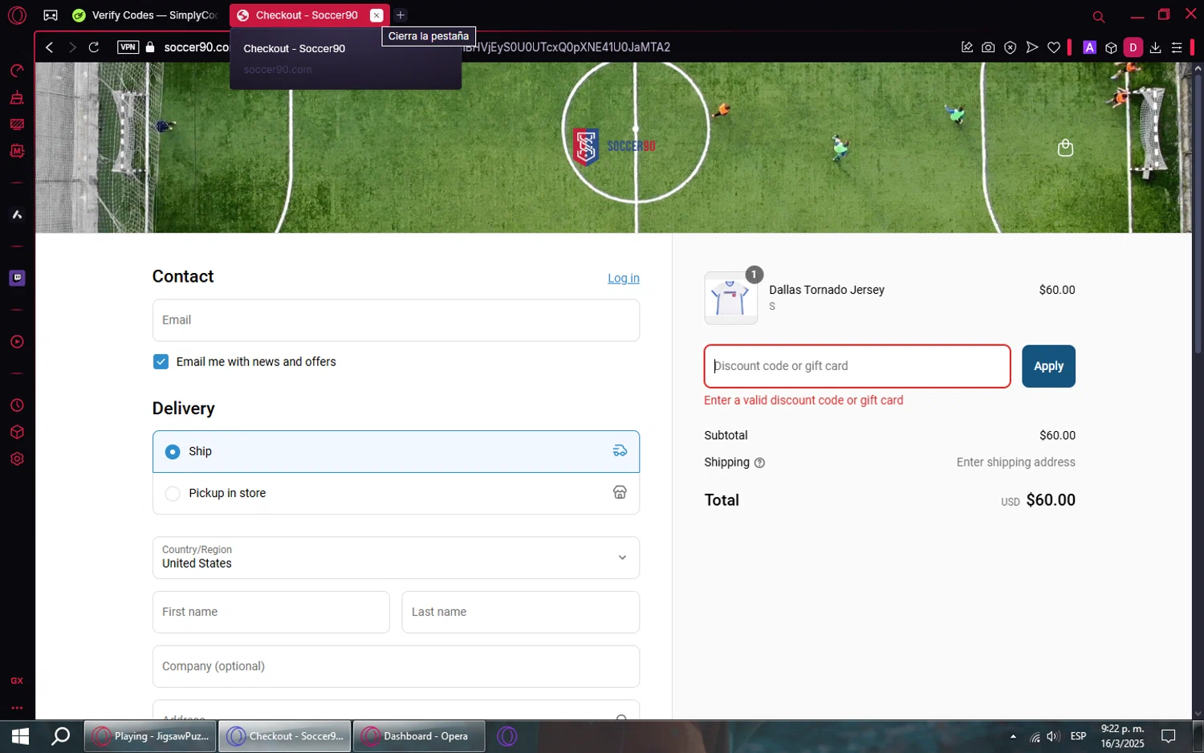Open the ad blocker shield icon
Image resolution: width=1204 pixels, height=753 pixels.
(1011, 47)
